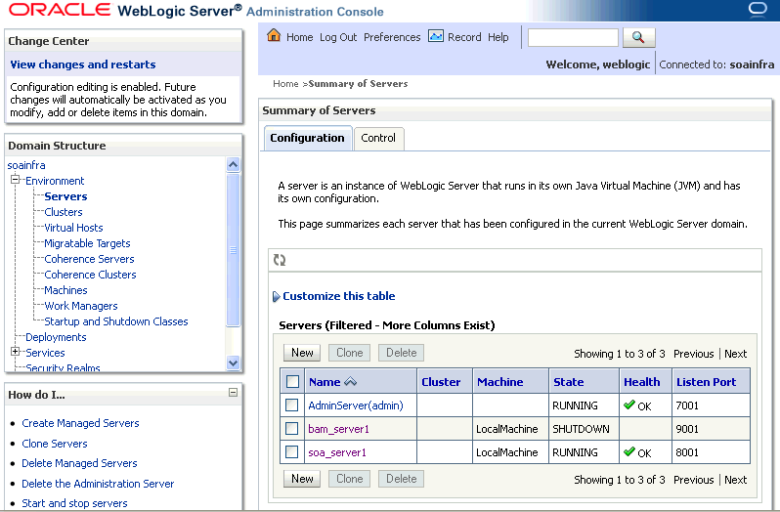Click the Domain Structure scrollbar thumb
This screenshot has width=780, height=512.
pos(233,250)
